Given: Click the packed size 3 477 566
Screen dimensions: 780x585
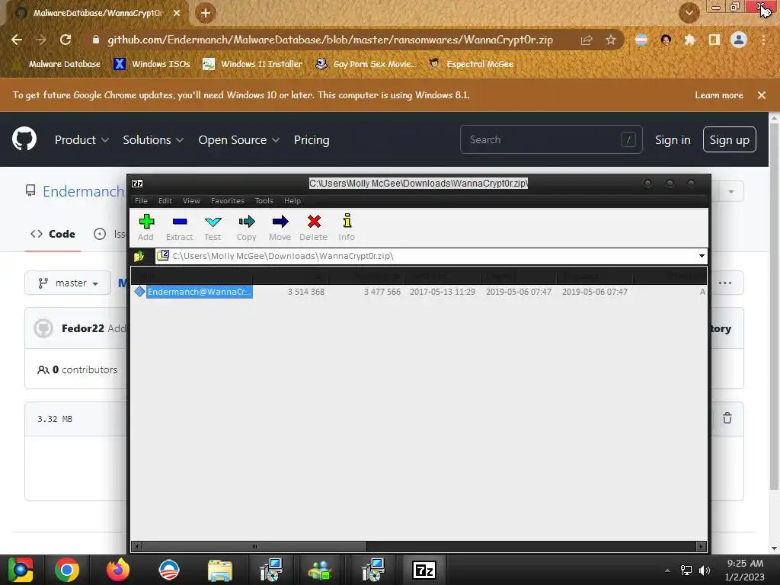Looking at the screenshot, I should click(382, 292).
